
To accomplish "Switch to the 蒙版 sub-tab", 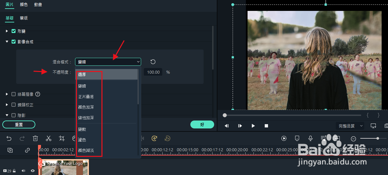I will (24, 18).
